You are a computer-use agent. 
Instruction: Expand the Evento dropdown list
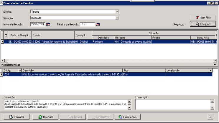point(117,12)
